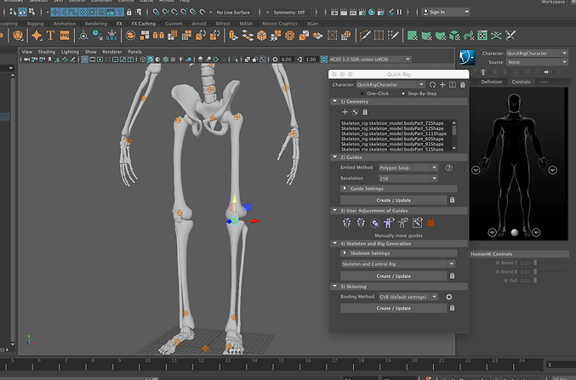Clear geometry list with trash icon
The height and width of the screenshot is (380, 576).
point(365,112)
